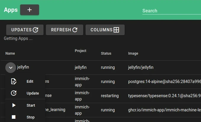201x122 pixels.
Task: Click the circular arrow icon in REFRESH
Action: [75, 30]
